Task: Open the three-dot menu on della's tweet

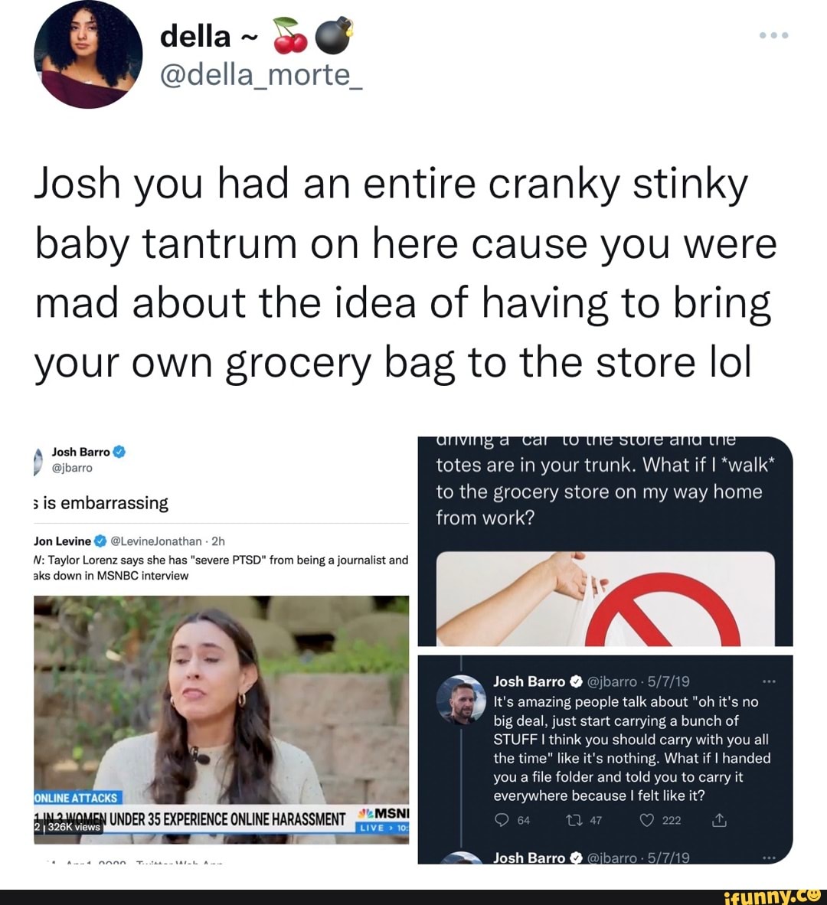Action: click(x=773, y=34)
